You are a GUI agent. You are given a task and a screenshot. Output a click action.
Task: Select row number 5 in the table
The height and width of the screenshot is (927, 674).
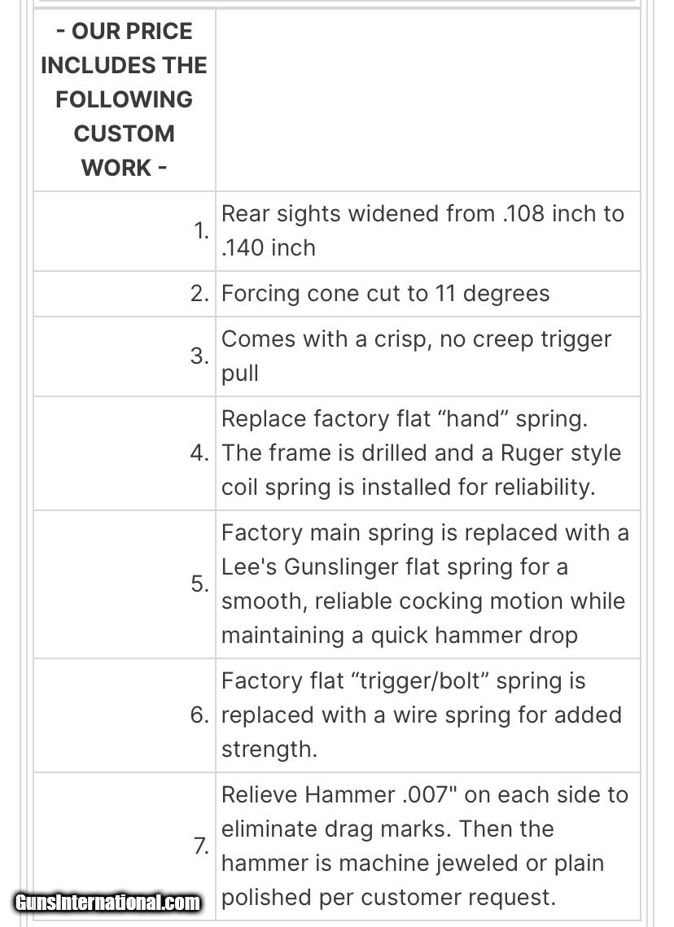(200, 584)
